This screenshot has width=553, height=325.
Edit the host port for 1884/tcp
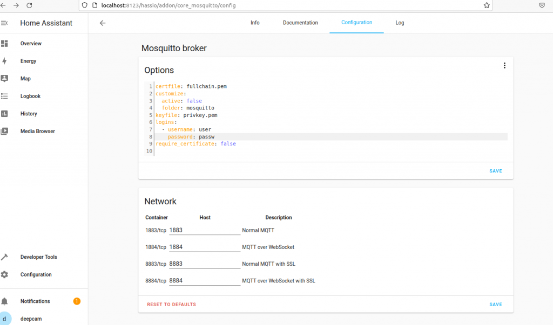tap(205, 247)
